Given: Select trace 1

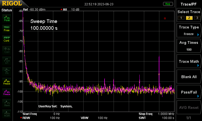Looking at the screenshot, I should [x=181, y=18].
